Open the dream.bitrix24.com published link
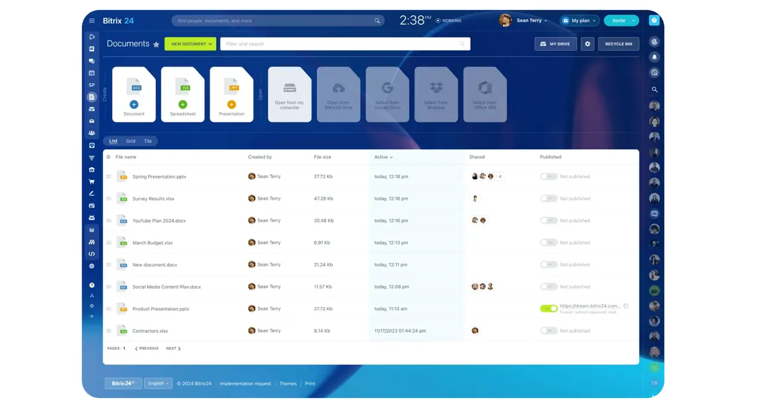The image size is (774, 408). point(589,305)
